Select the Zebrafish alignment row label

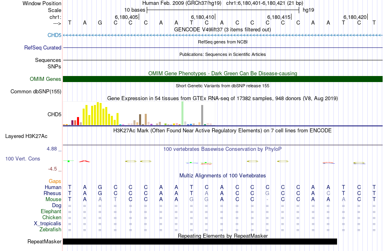coord(50,229)
